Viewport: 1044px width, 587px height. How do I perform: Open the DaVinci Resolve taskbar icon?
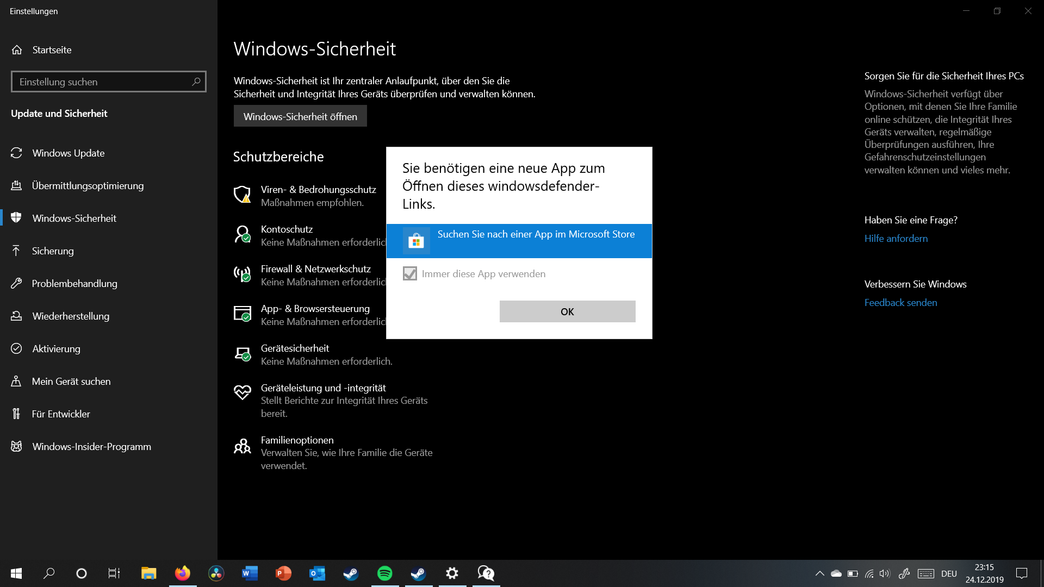pos(216,573)
